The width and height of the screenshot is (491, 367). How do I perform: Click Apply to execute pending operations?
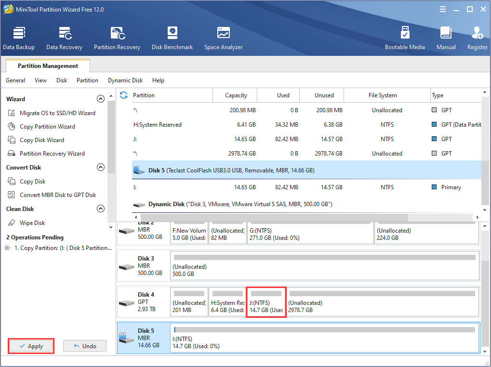(31, 346)
